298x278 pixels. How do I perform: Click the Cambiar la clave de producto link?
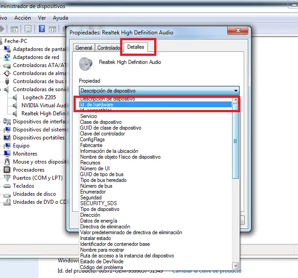(x=207, y=271)
